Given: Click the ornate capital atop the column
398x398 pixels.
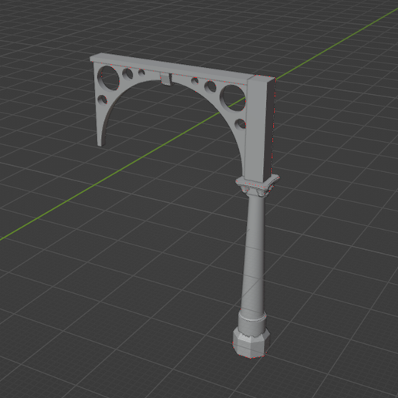Looking at the screenshot, I should click(x=257, y=186).
